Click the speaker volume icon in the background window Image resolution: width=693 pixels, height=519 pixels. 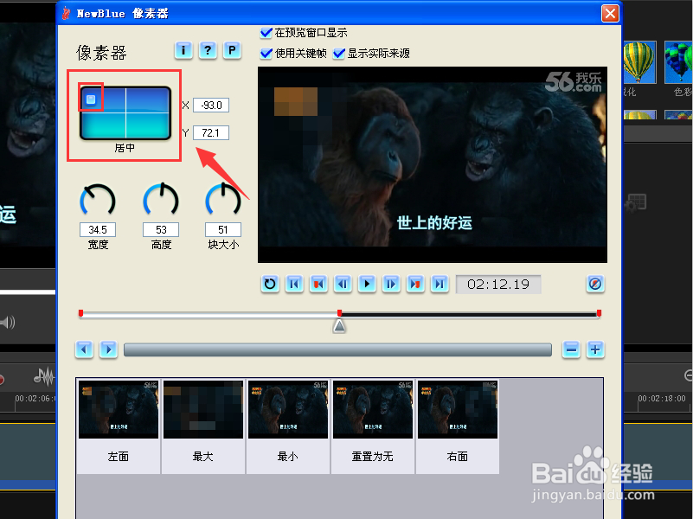pyautogui.click(x=8, y=322)
